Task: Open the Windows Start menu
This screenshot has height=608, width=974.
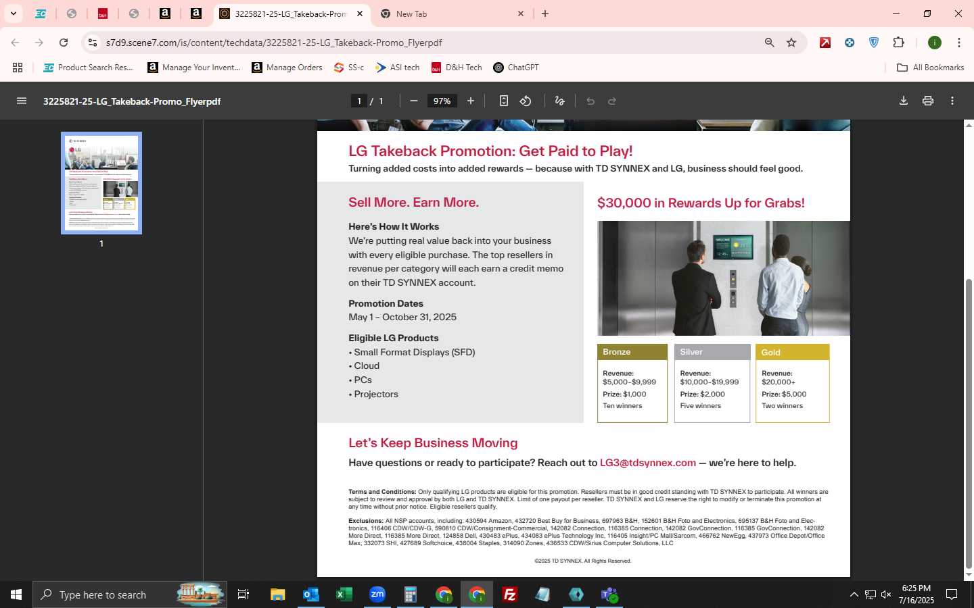Action: [x=16, y=594]
